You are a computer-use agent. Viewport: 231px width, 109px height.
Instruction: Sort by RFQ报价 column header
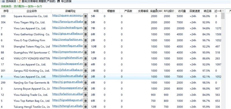tap(169, 11)
